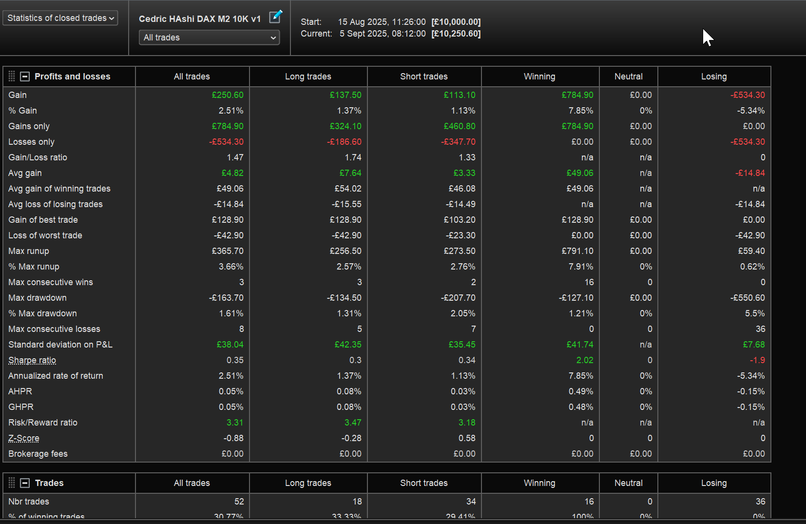Click the current date 5 Sept 2025, 08:12:00
806x524 pixels.
click(x=383, y=34)
